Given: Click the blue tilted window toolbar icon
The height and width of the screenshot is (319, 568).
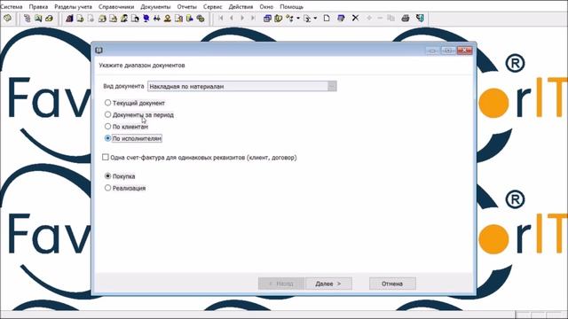Looking at the screenshot, I should pyautogui.click(x=341, y=18).
